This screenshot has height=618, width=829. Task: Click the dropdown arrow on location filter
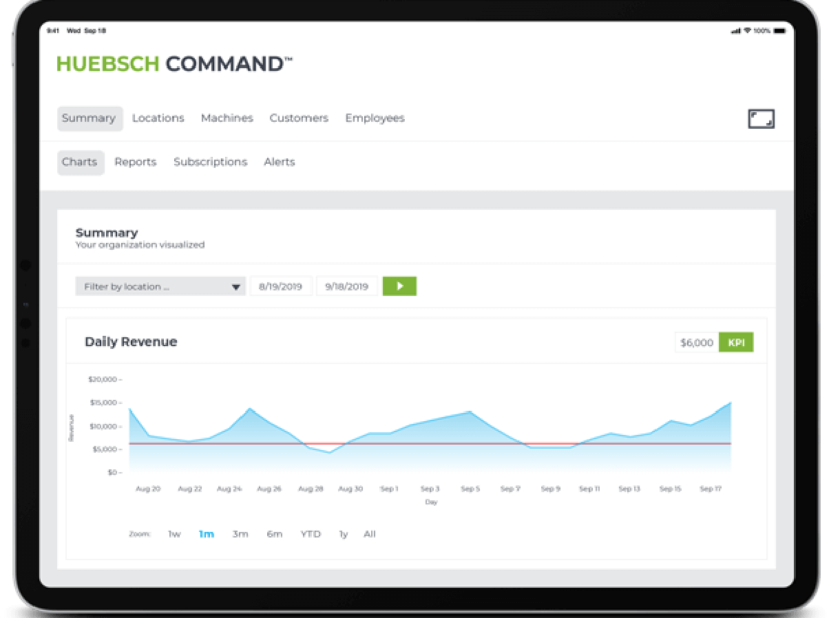[236, 287]
